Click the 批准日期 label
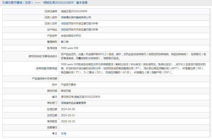Screen dimensions: 212x139 (x=52, y=109)
